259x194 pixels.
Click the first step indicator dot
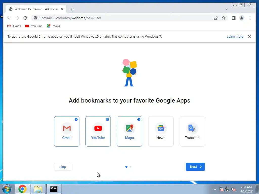point(126,167)
